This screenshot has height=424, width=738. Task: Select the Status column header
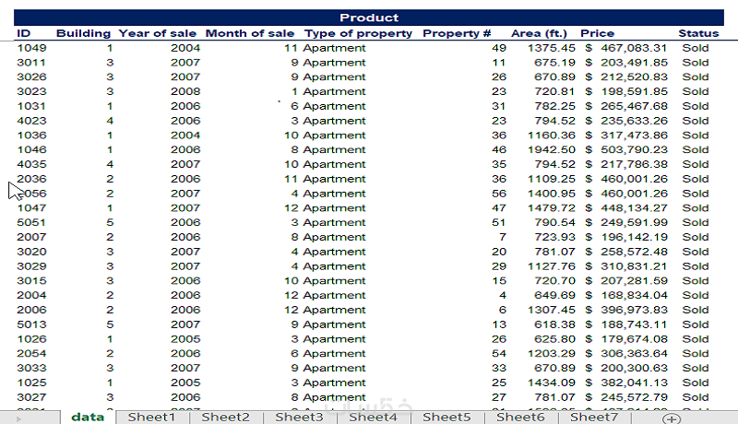point(698,33)
